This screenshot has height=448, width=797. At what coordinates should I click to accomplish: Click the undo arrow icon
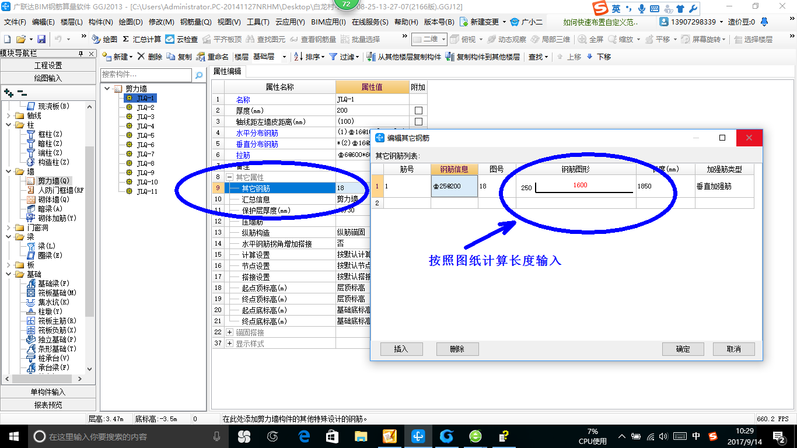coord(58,39)
